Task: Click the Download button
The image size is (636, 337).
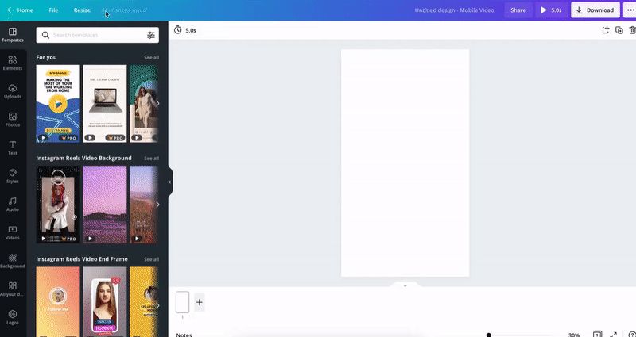Action: (x=595, y=10)
